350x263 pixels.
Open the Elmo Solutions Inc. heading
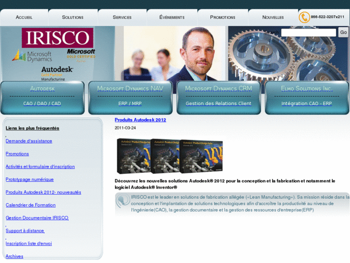[307, 89]
